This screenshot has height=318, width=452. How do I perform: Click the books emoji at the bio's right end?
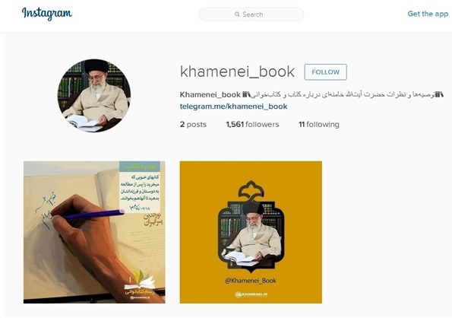point(439,94)
